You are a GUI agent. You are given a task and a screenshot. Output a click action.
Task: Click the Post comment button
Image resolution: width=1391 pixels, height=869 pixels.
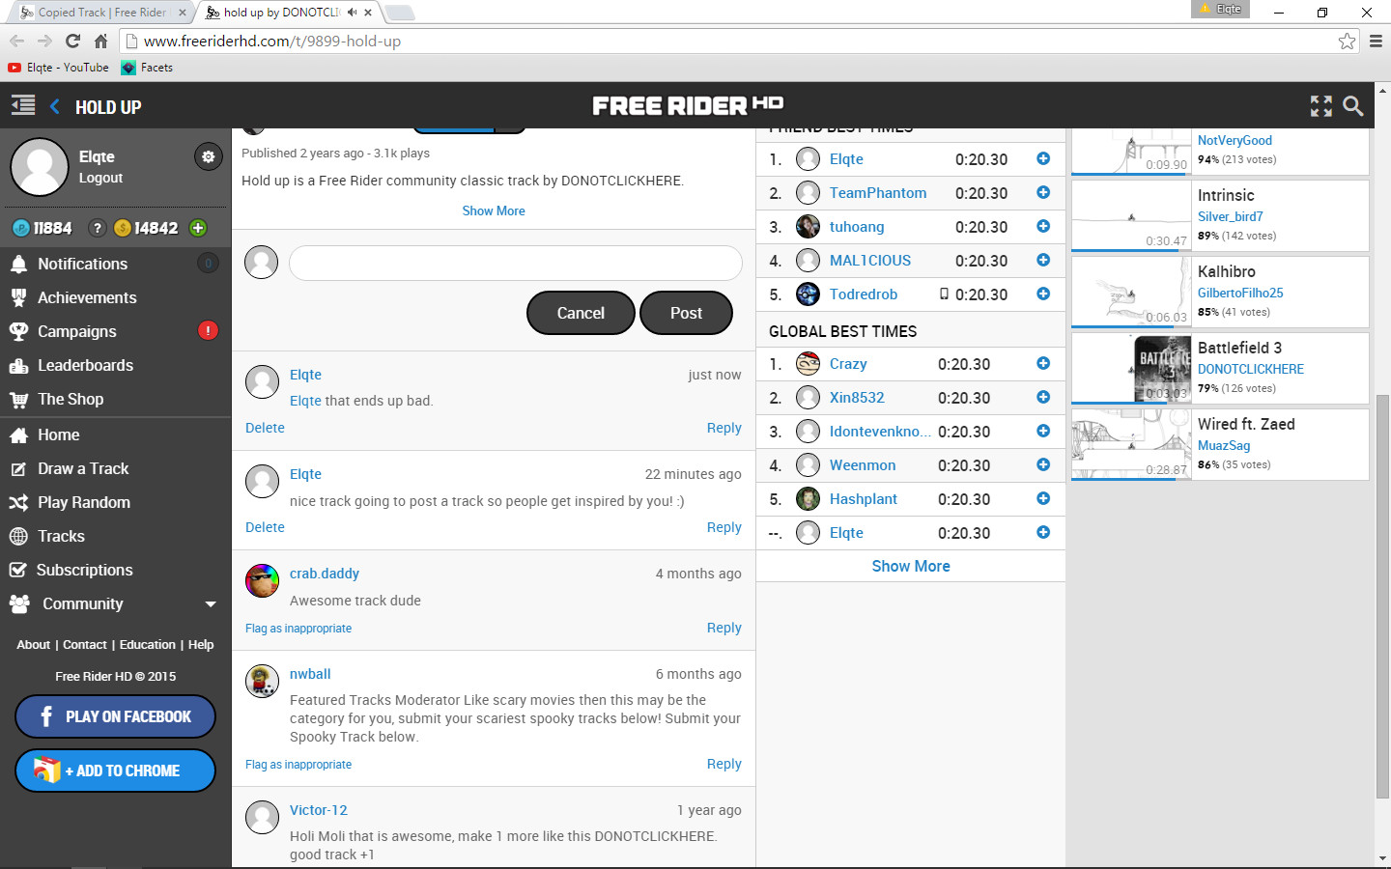coord(686,313)
